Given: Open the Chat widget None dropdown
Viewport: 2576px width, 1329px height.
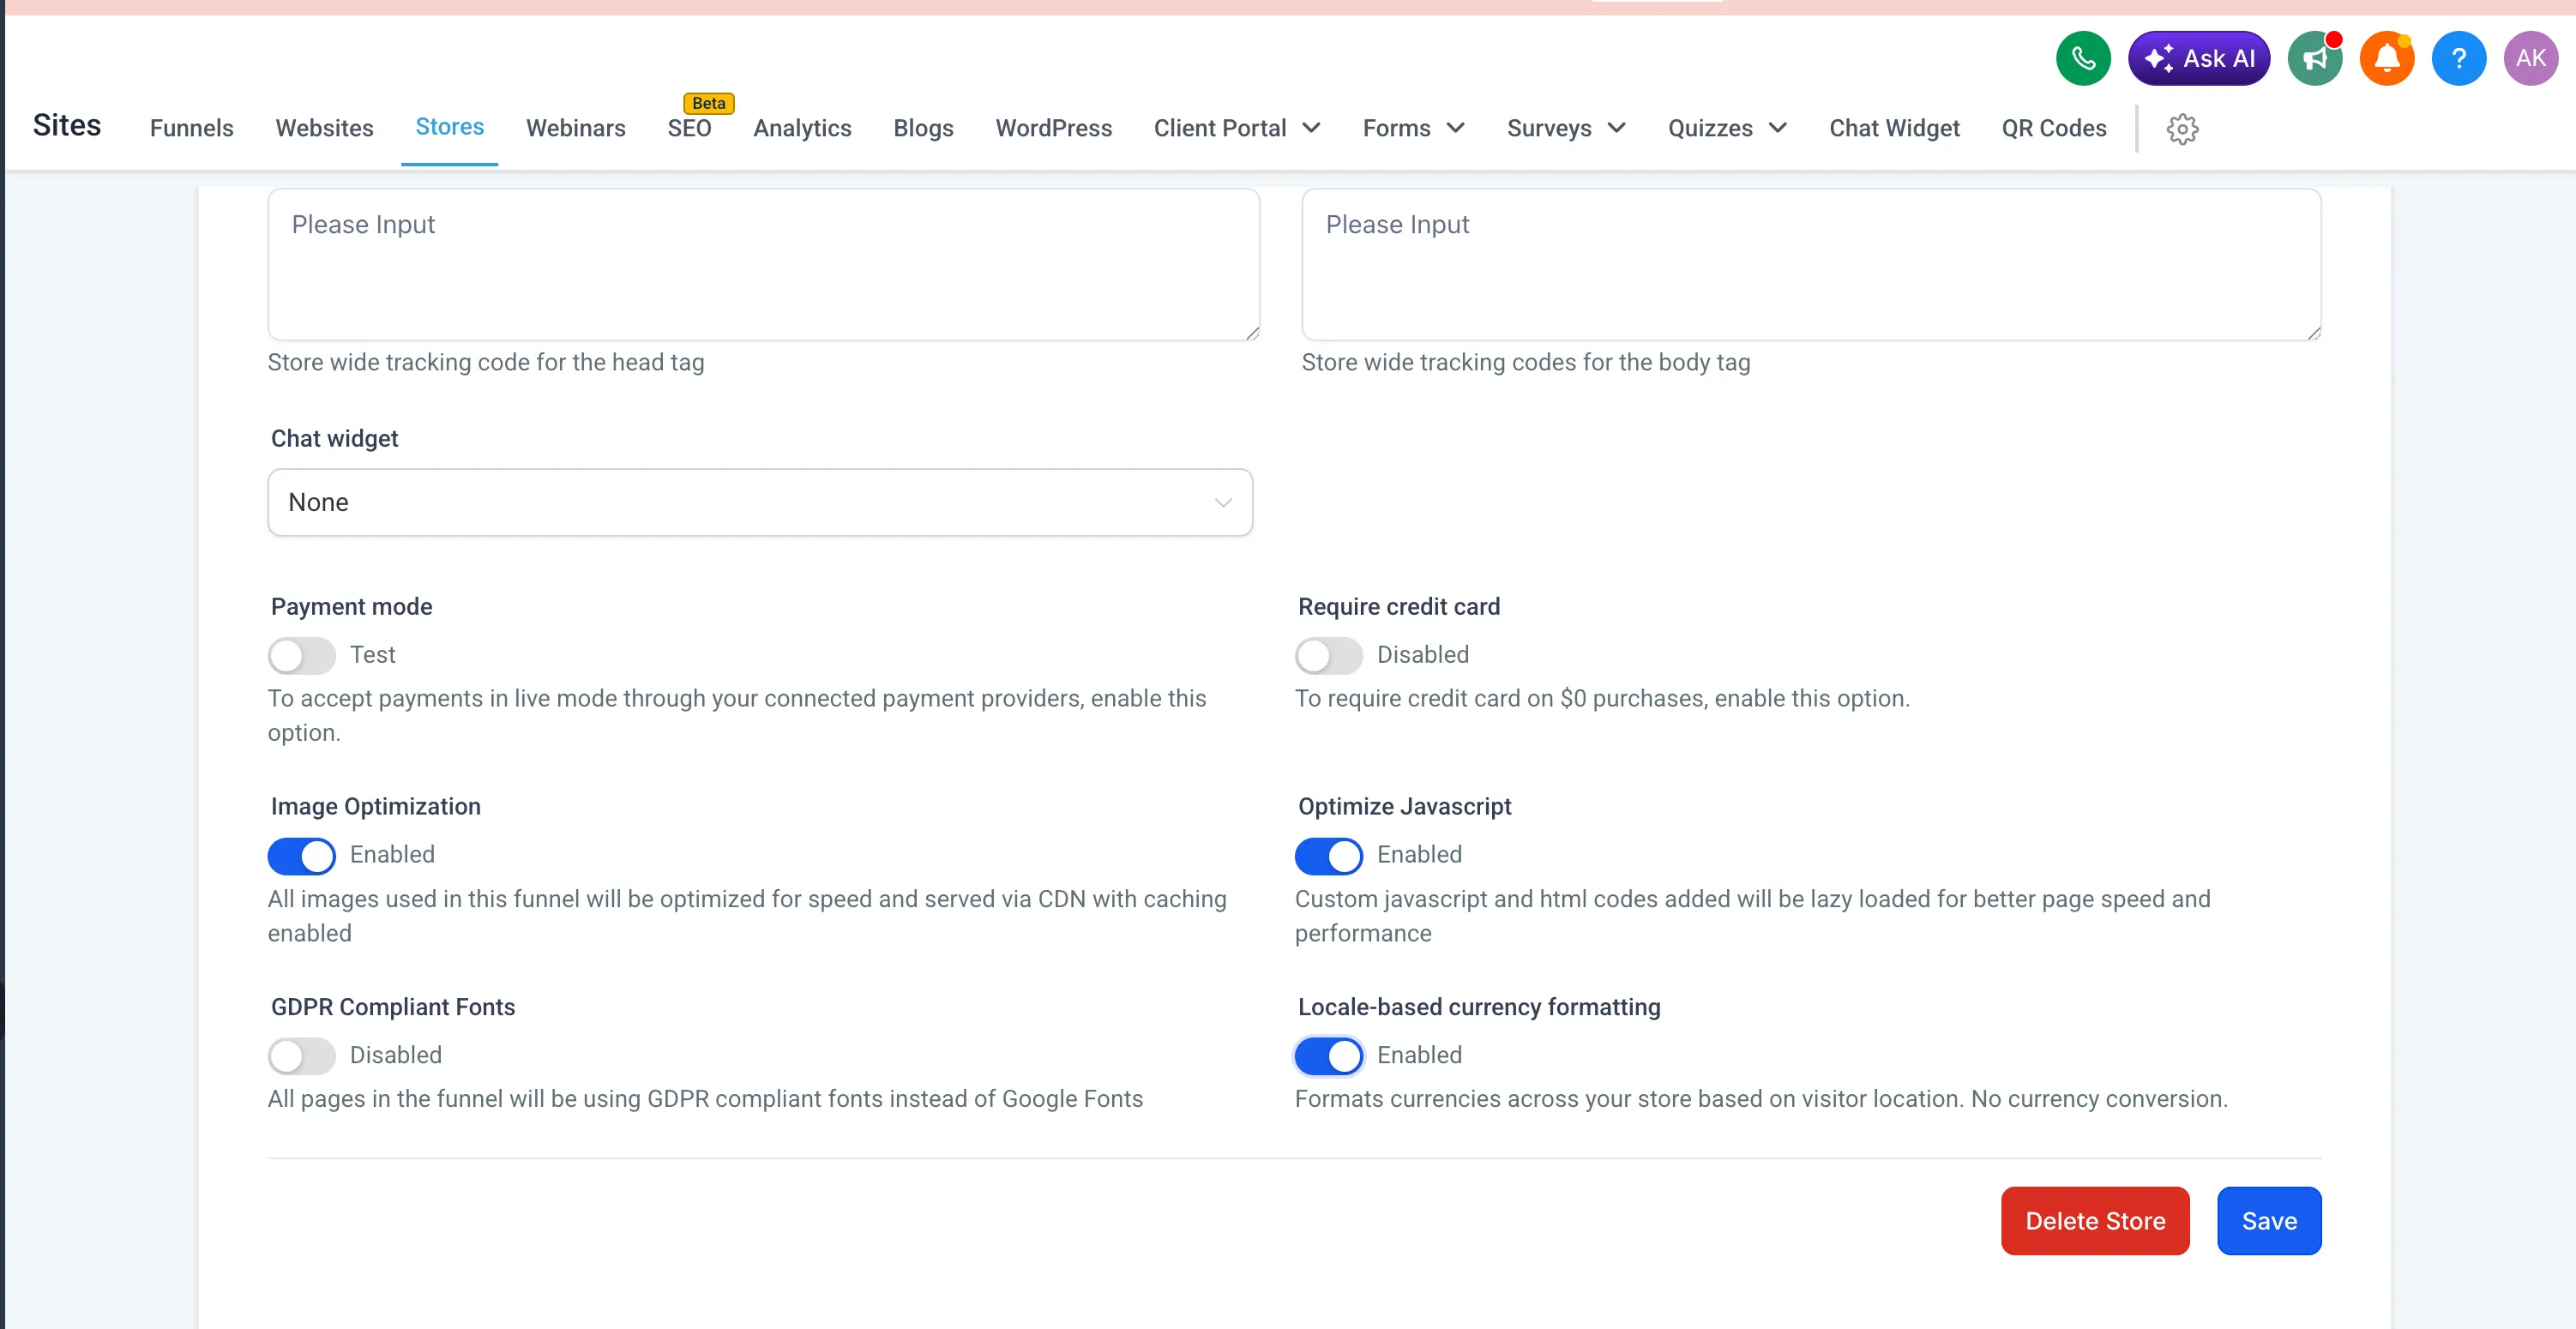Looking at the screenshot, I should [x=760, y=502].
